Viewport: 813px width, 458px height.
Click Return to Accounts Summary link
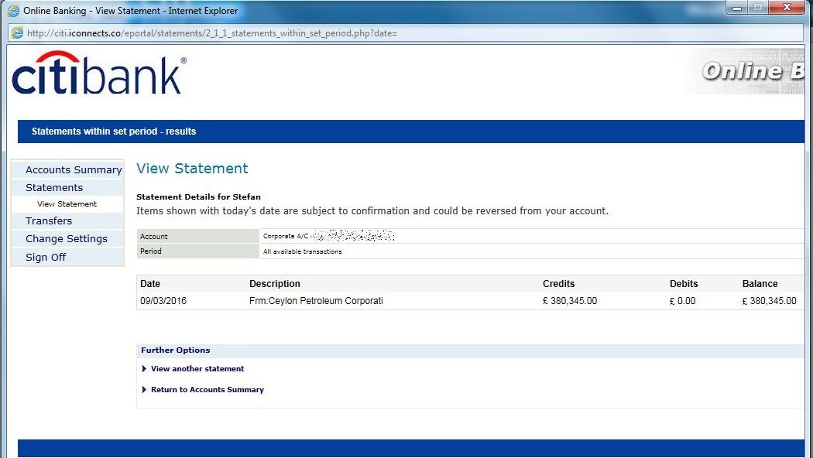coord(208,390)
